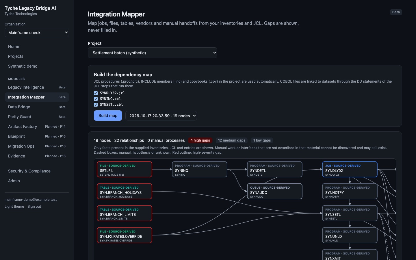Open the Organization dropdown
The width and height of the screenshot is (416, 260).
[37, 33]
